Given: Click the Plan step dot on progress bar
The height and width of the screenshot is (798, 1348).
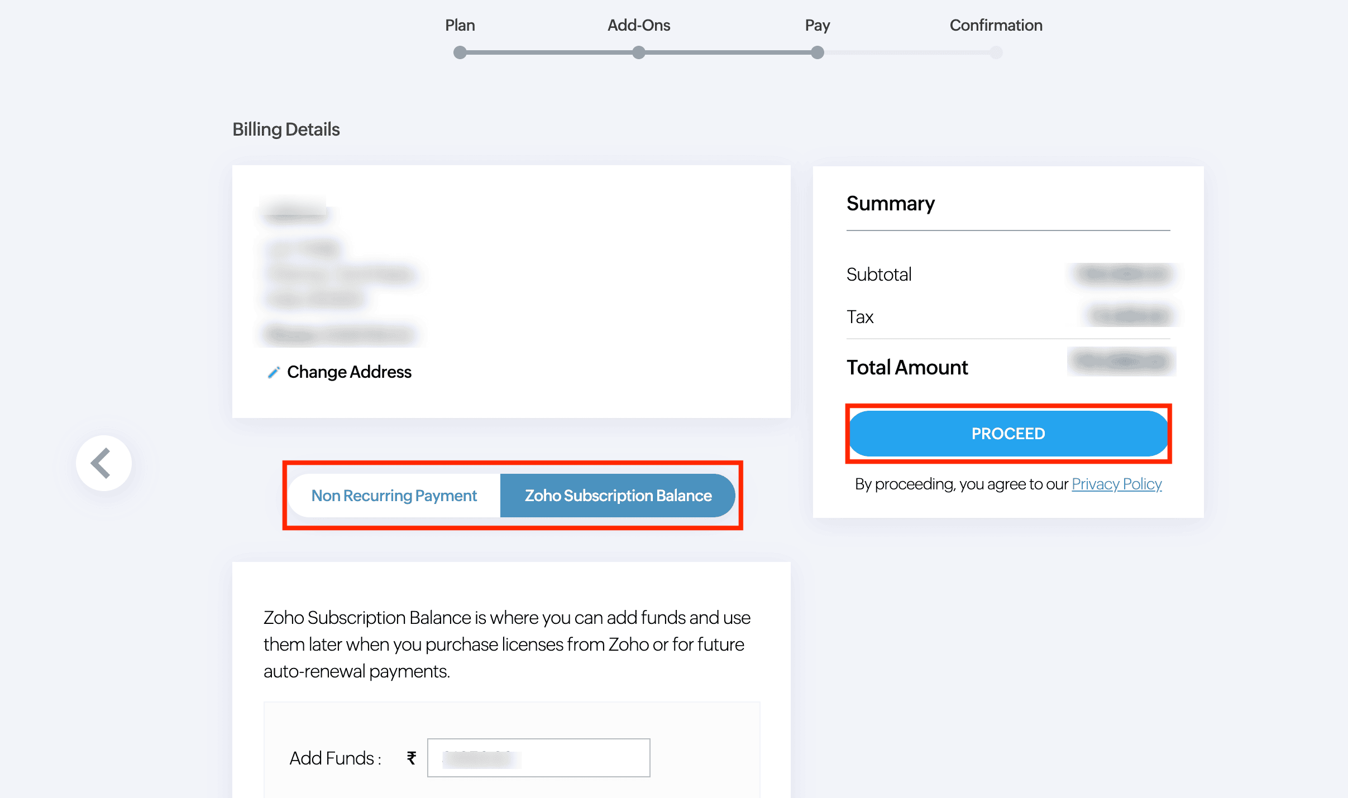Looking at the screenshot, I should (x=460, y=52).
